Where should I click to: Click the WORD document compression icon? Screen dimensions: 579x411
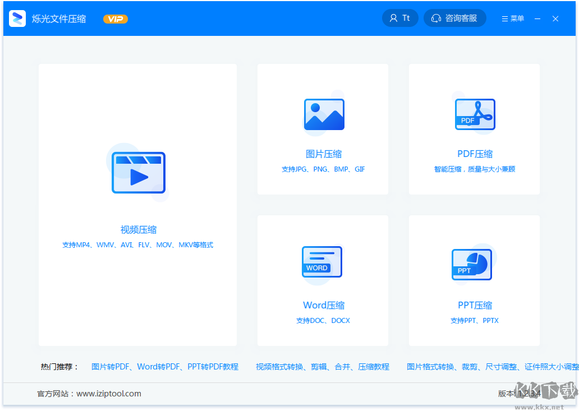[x=322, y=262]
